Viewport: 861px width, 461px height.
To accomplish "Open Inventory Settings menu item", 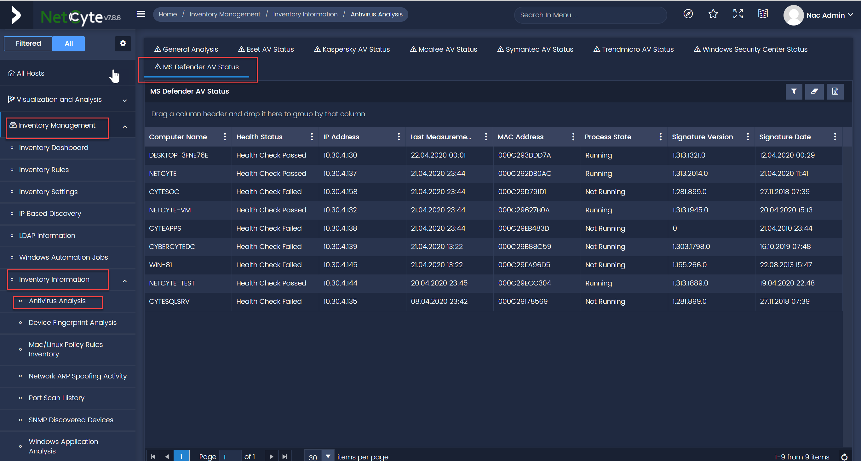I will pos(67,192).
